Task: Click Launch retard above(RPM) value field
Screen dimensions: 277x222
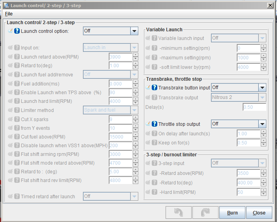Action: click(121, 57)
